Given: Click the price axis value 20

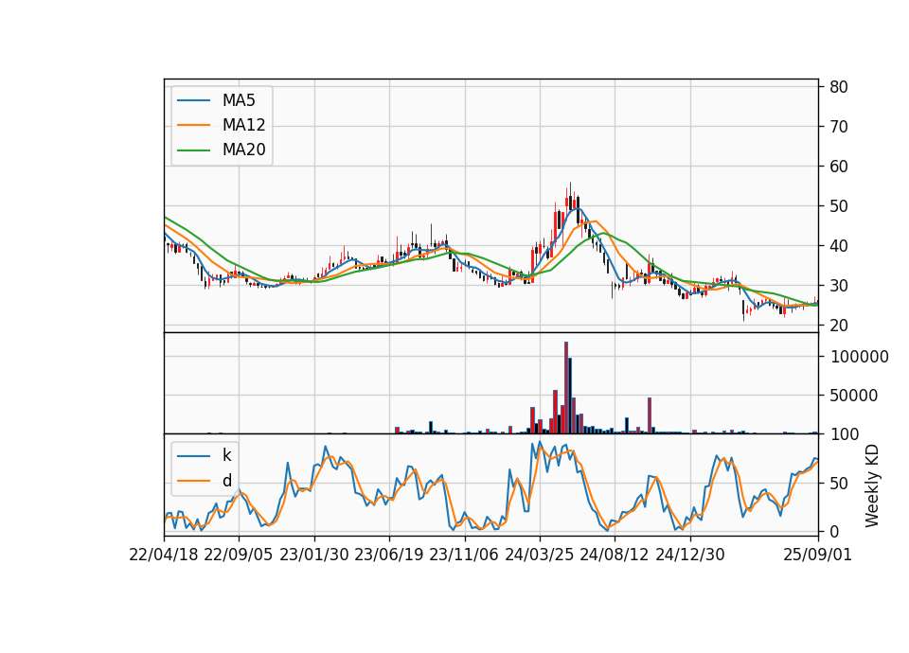Looking at the screenshot, I should (x=839, y=326).
